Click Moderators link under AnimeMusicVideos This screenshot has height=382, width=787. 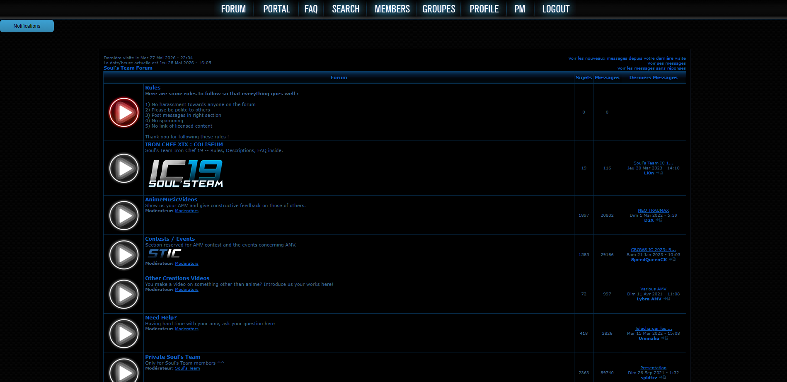186,211
